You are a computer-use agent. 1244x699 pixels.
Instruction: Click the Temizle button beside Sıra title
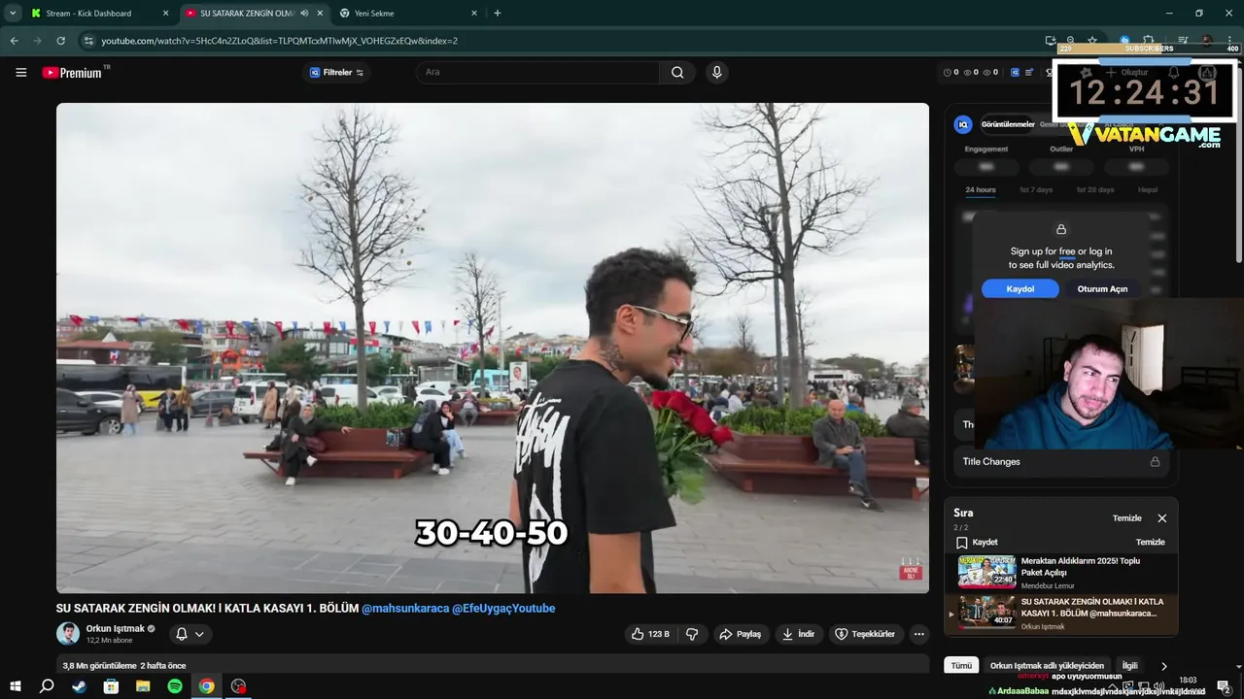point(1127,518)
